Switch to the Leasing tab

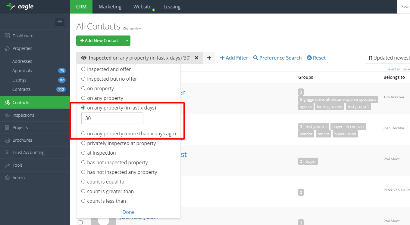[172, 7]
